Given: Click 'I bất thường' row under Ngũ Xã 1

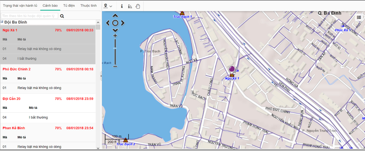Looking at the screenshot, I should (x=48, y=59).
